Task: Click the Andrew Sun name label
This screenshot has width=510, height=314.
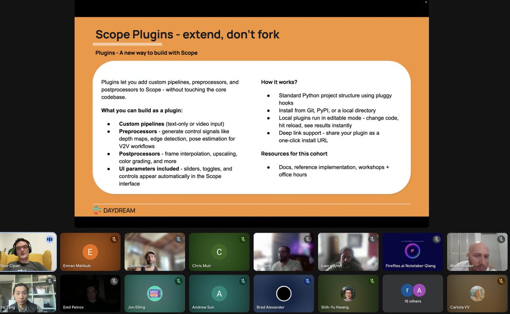Action: 203,307
